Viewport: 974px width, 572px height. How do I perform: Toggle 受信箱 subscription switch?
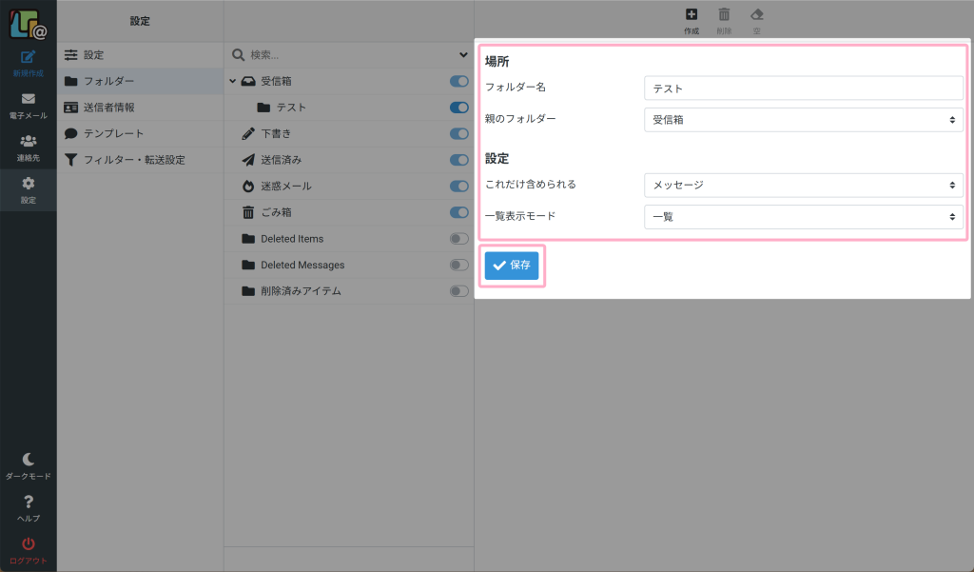coord(459,82)
